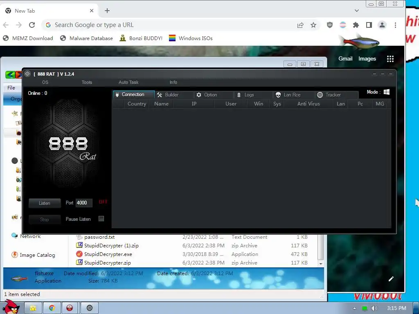419x314 pixels.
Task: Open the Windows ISOs bookmark
Action: point(191,38)
